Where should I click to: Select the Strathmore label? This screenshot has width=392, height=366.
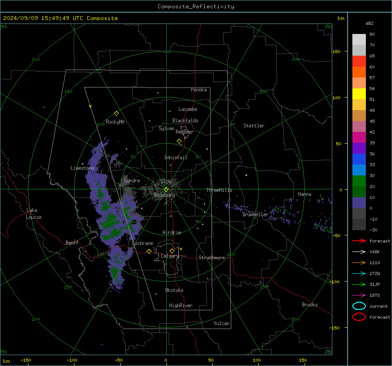(212, 258)
